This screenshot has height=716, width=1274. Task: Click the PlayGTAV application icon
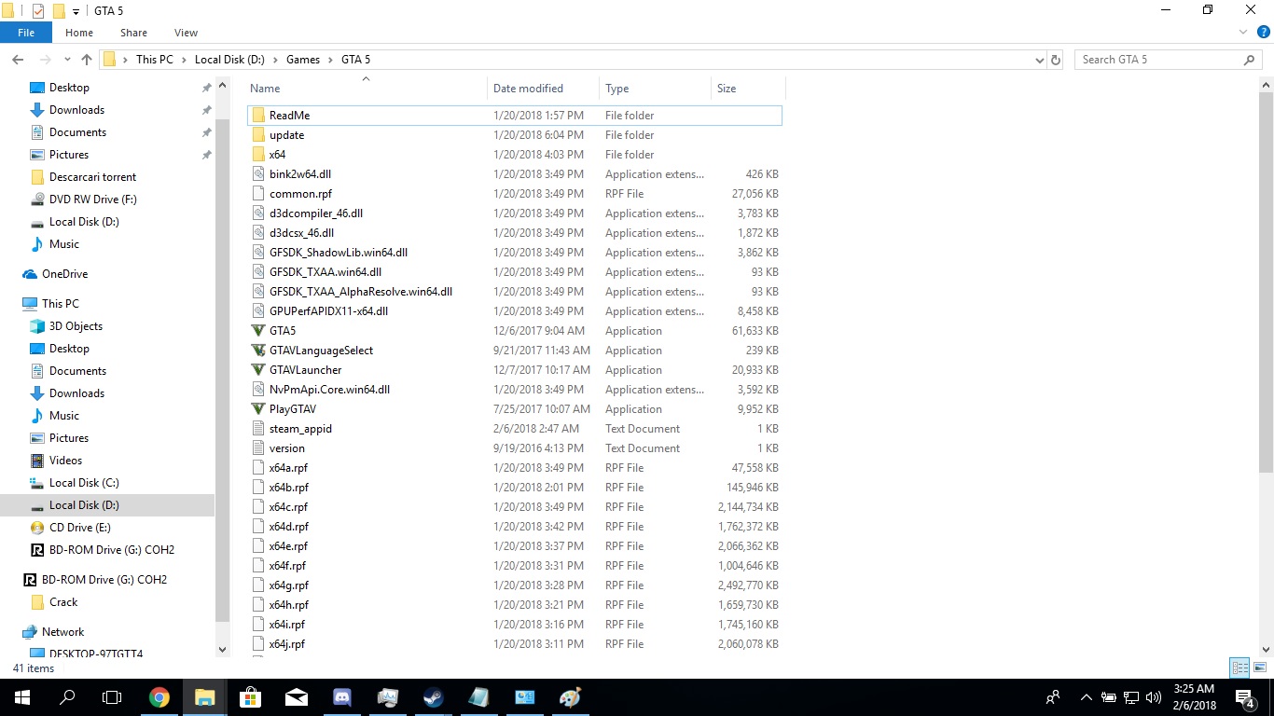(259, 409)
